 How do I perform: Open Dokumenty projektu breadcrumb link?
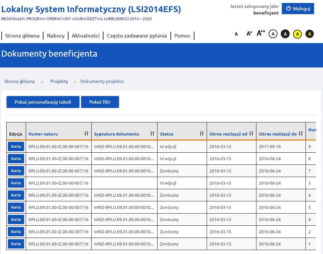click(102, 82)
